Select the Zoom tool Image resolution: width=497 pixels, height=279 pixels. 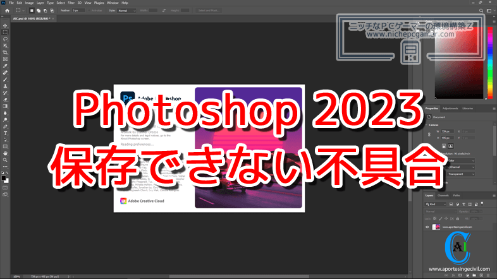pyautogui.click(x=5, y=160)
